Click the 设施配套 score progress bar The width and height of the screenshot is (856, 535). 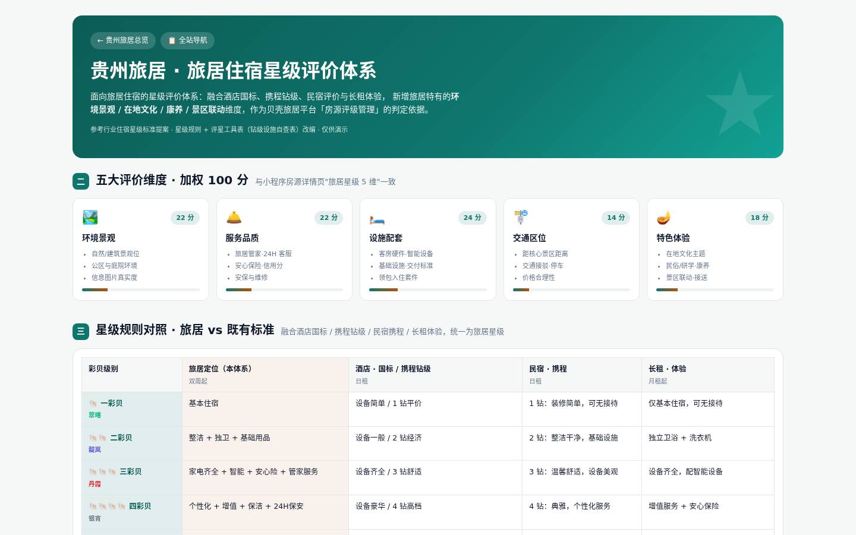pyautogui.click(x=428, y=289)
